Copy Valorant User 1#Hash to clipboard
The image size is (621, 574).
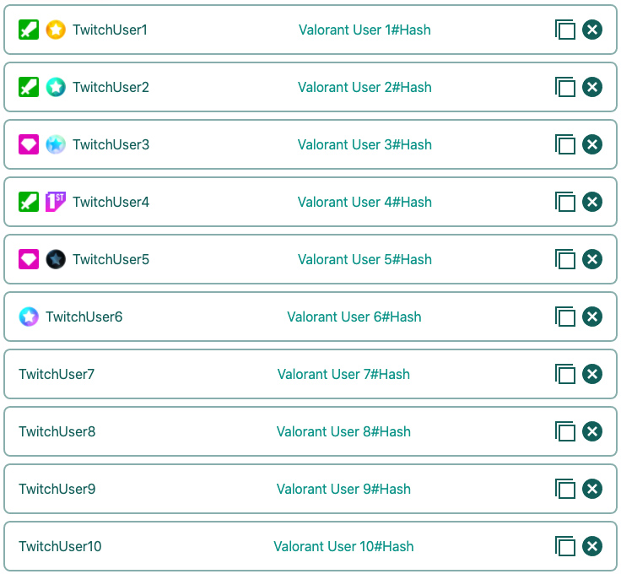tap(564, 30)
